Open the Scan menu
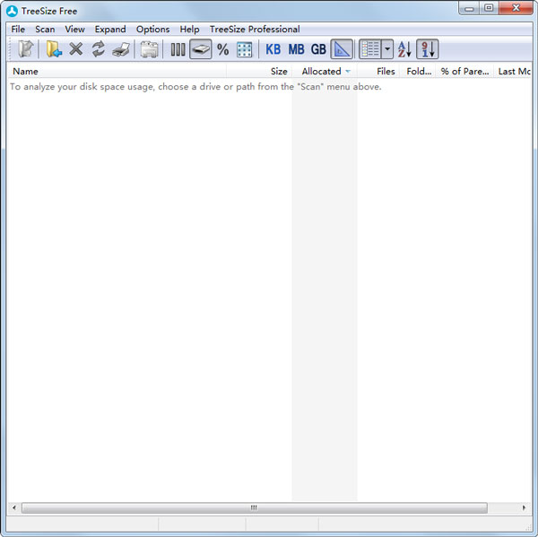 [45, 30]
